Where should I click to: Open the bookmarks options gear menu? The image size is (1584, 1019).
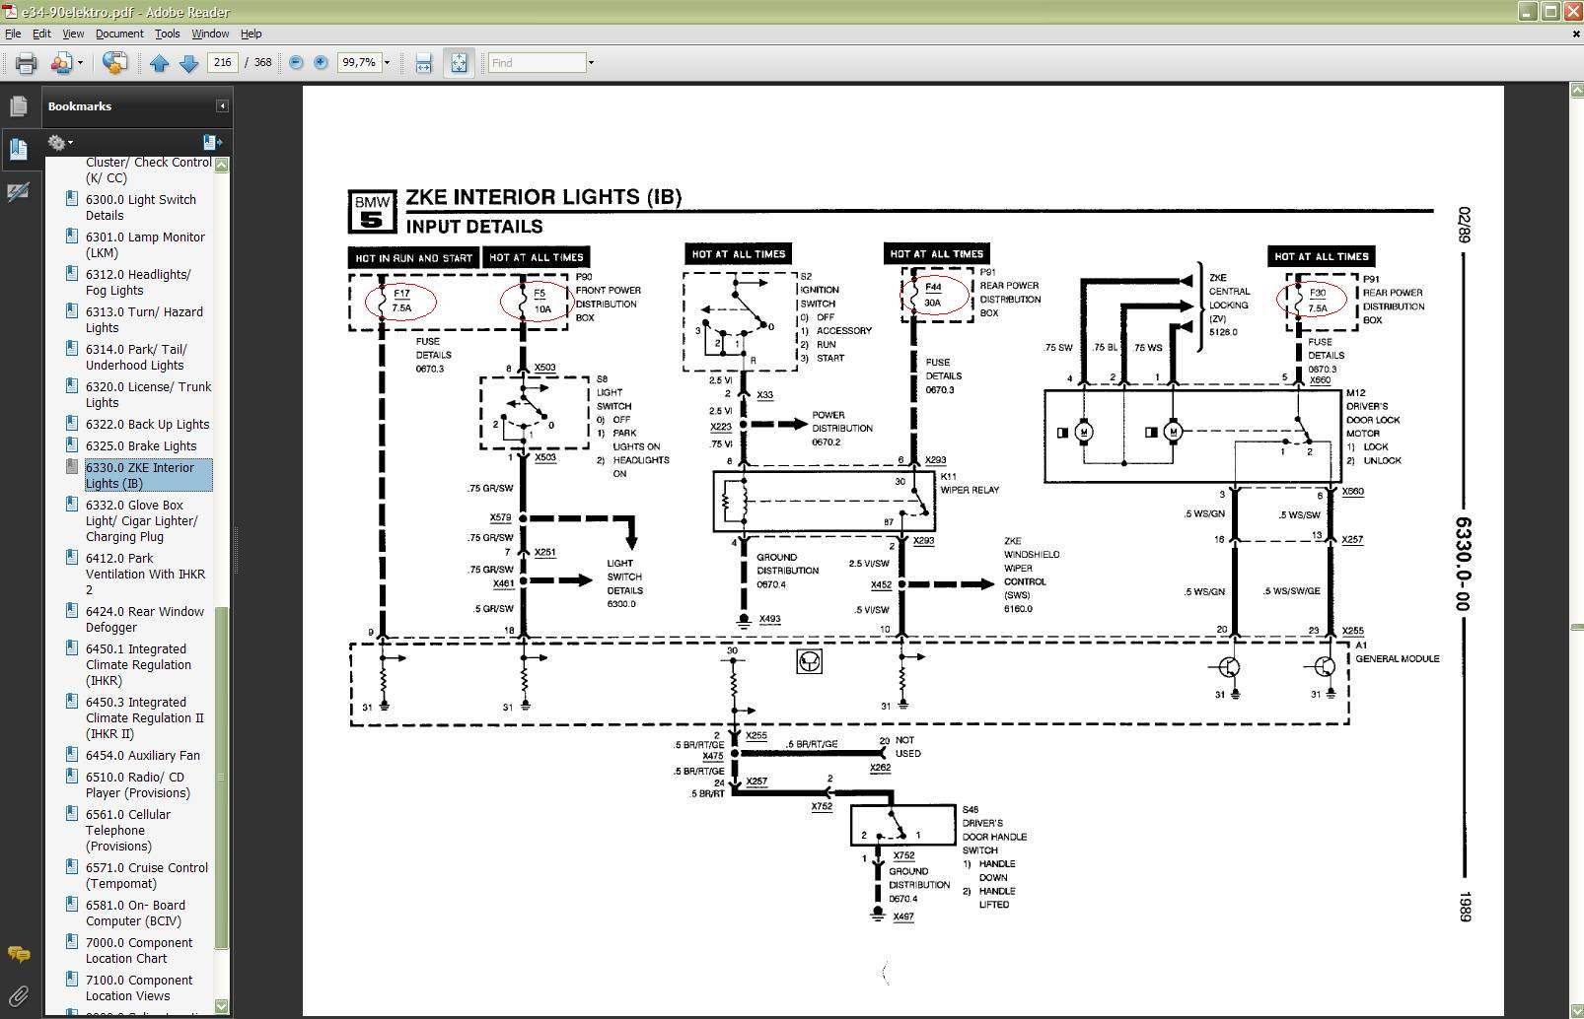click(x=60, y=142)
